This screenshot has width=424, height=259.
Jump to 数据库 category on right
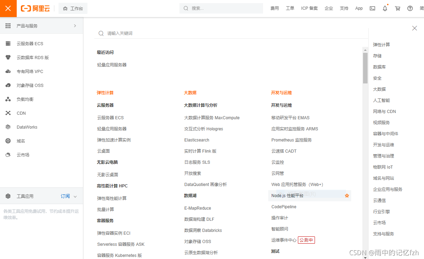coord(379,67)
